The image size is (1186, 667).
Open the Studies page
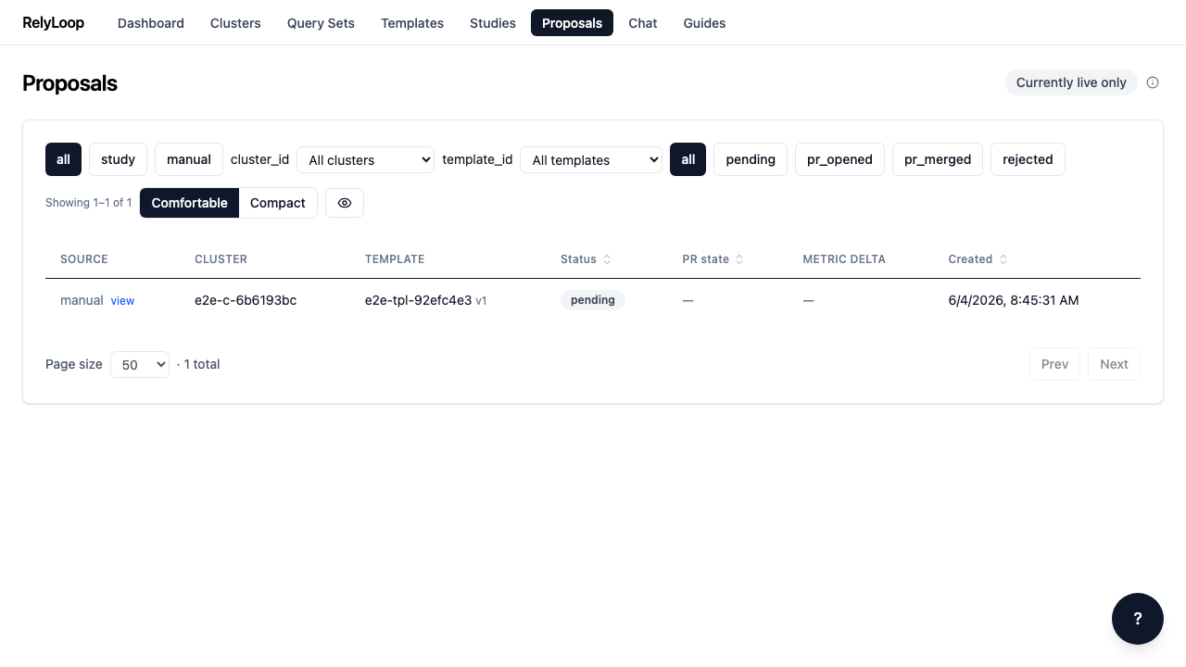click(493, 23)
